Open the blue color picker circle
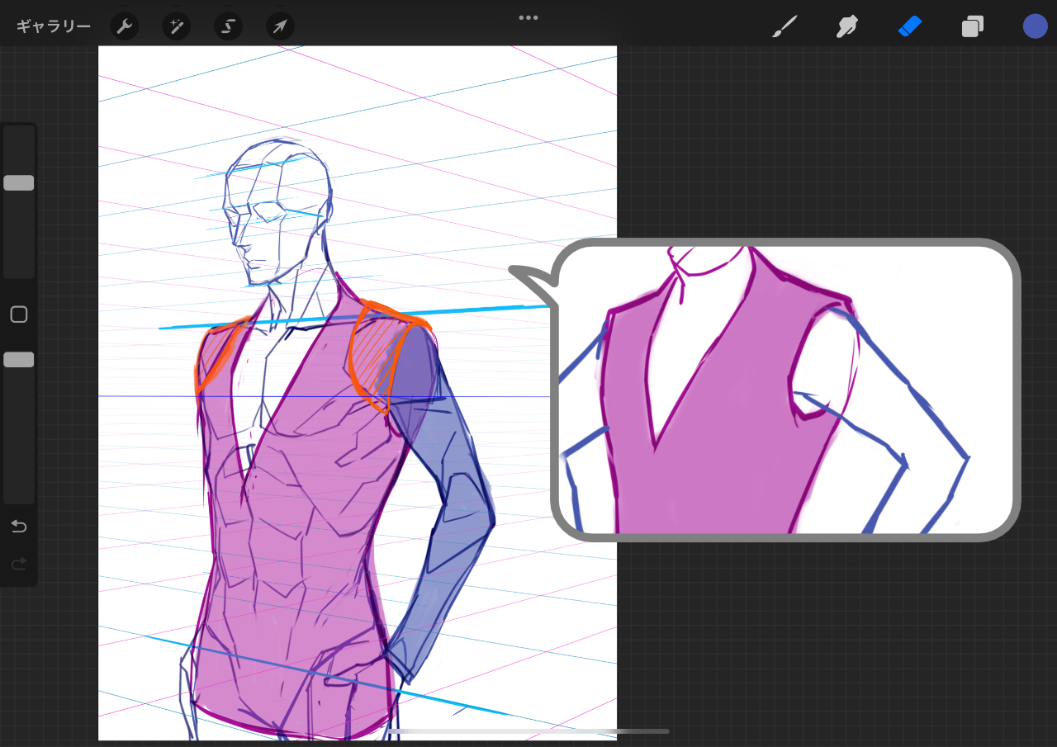Image resolution: width=1057 pixels, height=747 pixels. coord(1036,26)
